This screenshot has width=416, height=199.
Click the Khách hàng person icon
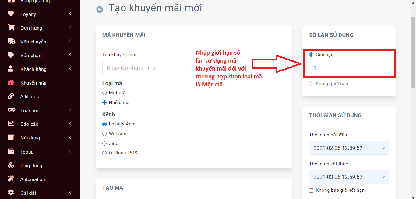tap(11, 69)
